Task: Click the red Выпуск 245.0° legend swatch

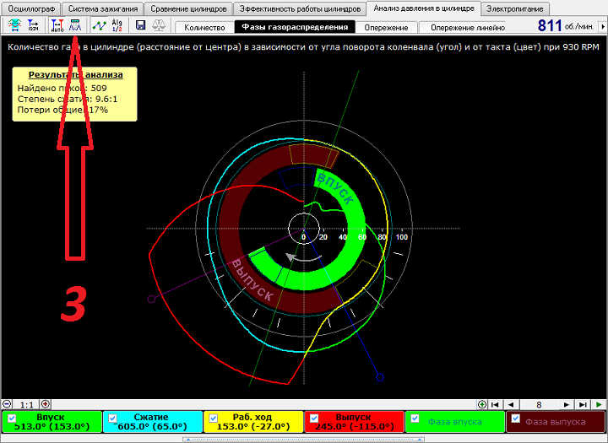Action: (x=355, y=422)
